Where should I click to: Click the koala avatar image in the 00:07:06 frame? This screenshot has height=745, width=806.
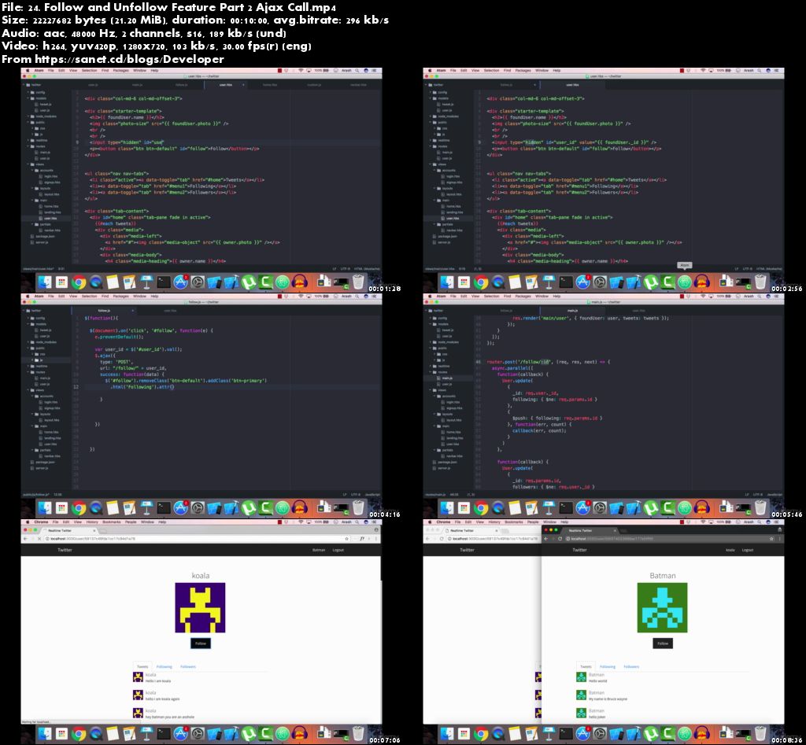pos(200,607)
